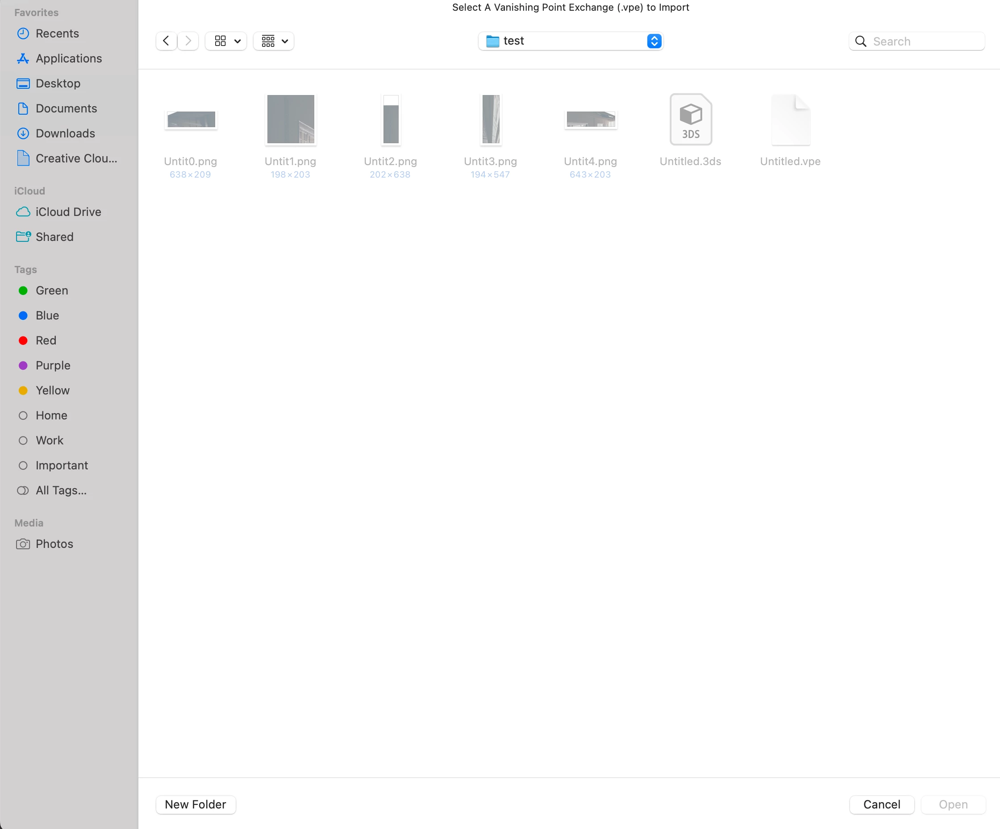Click the back navigation arrow
The image size is (1000, 829).
point(166,41)
